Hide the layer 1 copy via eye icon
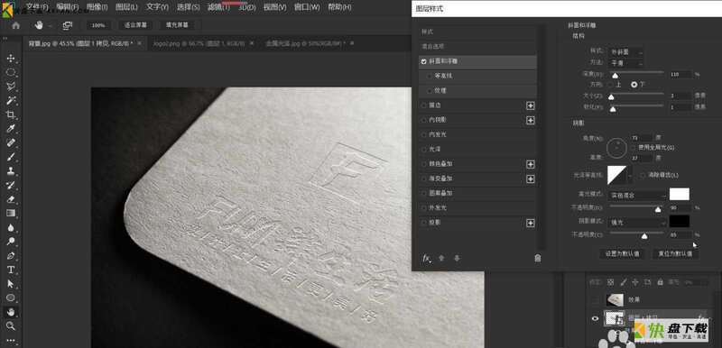The width and height of the screenshot is (722, 348). 595,318
